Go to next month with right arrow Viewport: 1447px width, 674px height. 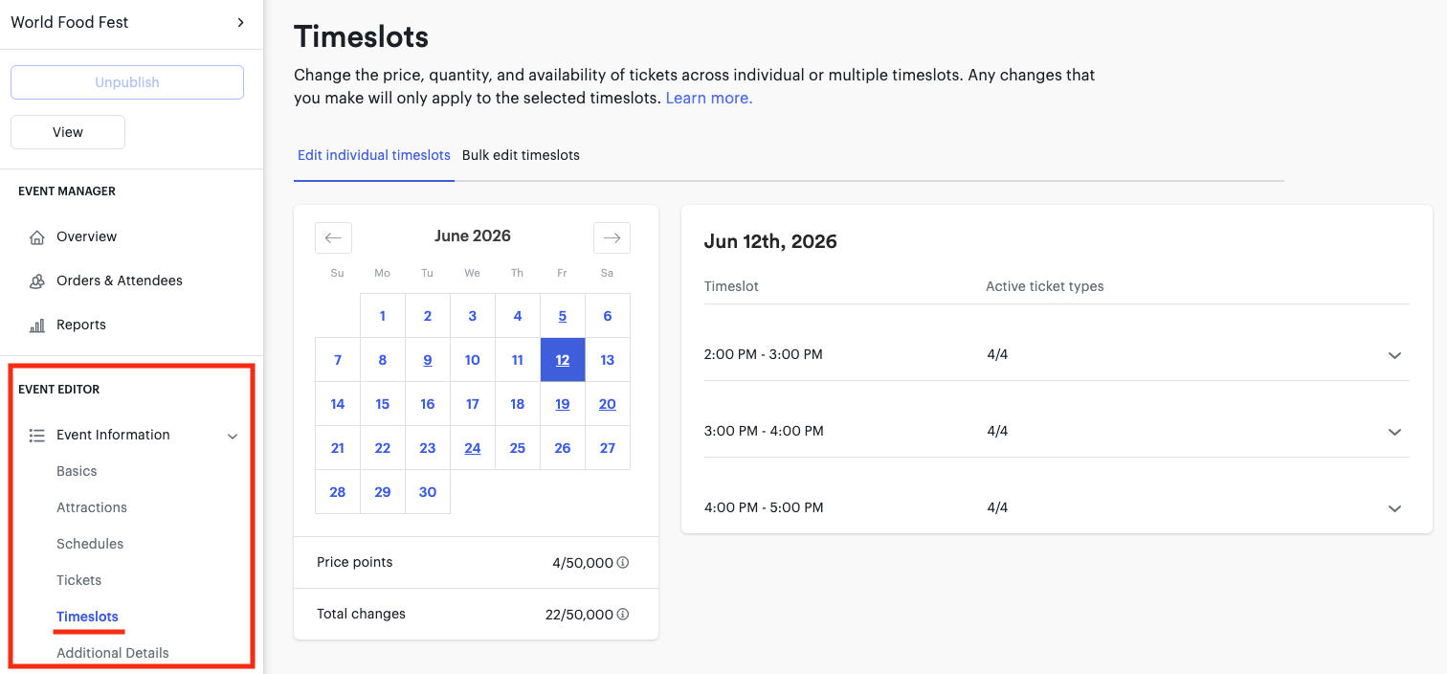tap(612, 237)
